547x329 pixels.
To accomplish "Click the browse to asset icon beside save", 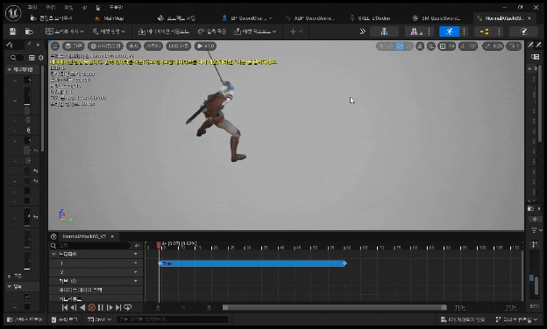I will point(29,31).
